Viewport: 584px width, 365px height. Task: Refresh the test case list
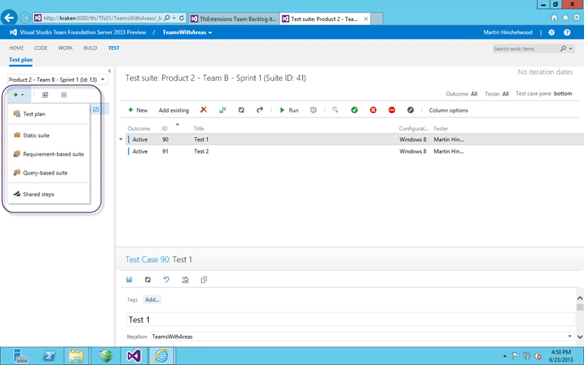click(x=242, y=110)
